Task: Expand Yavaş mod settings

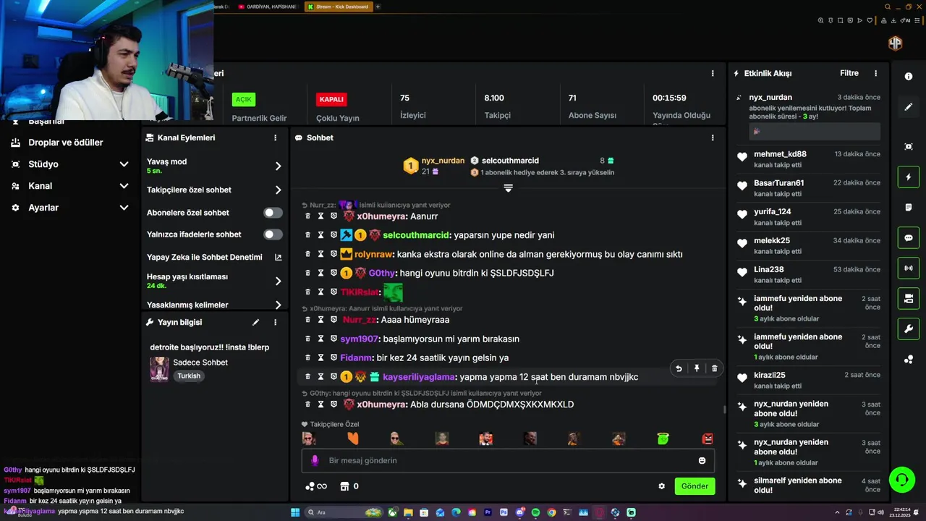Action: tap(279, 166)
